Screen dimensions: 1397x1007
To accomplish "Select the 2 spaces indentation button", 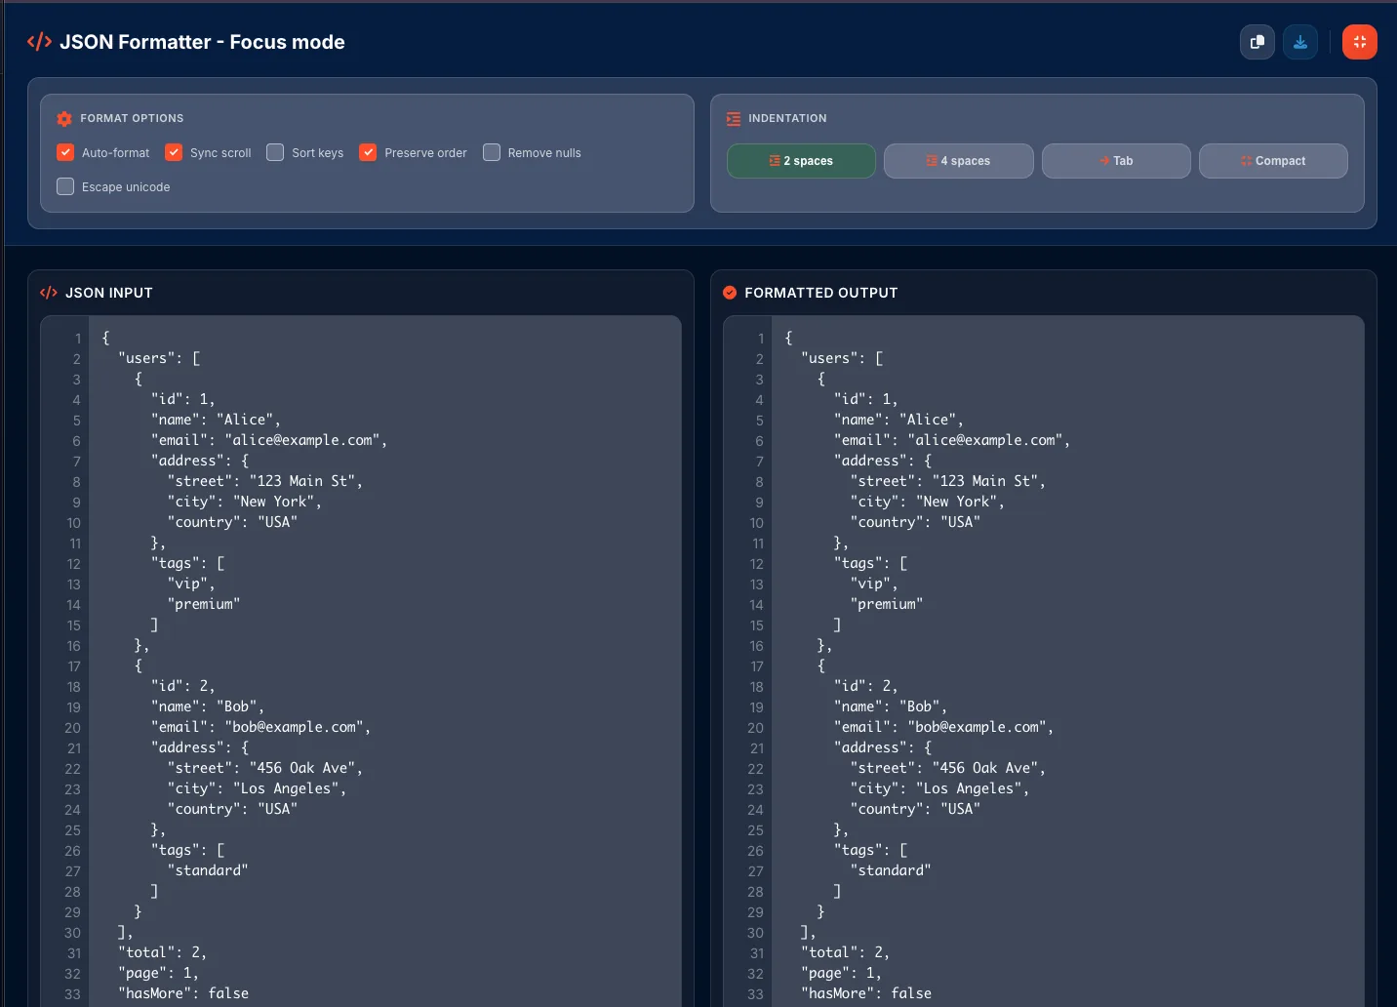I will (800, 160).
